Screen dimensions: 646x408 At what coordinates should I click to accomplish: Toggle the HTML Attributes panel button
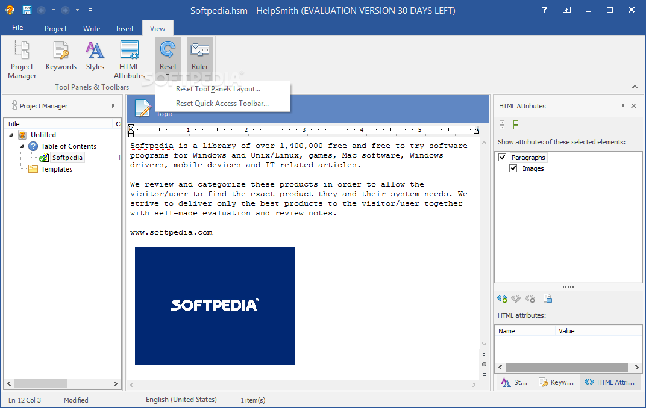(130, 60)
